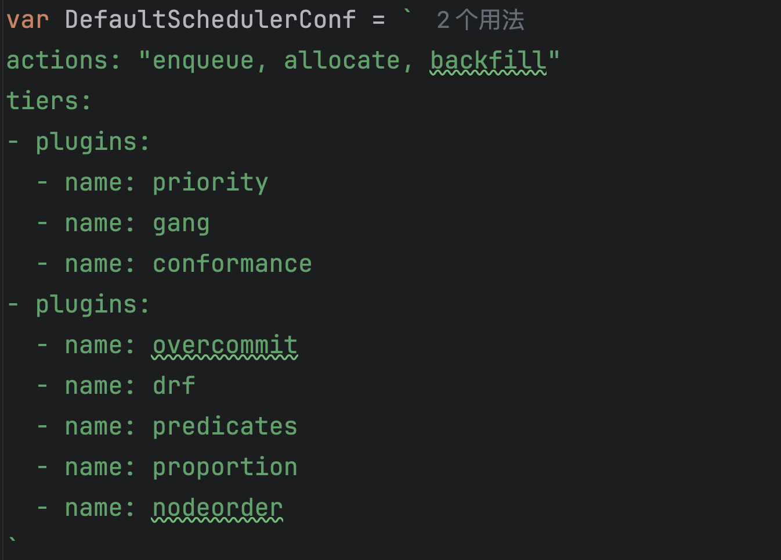Click the equals sign after DefaultSchedulerConf
The width and height of the screenshot is (781, 560).
(x=379, y=20)
